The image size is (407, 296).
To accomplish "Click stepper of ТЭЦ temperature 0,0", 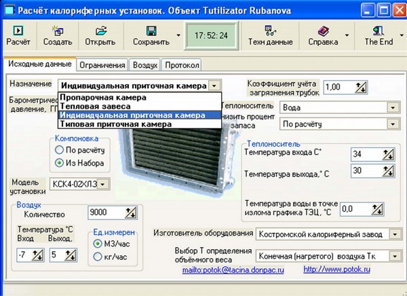I will pyautogui.click(x=377, y=209).
